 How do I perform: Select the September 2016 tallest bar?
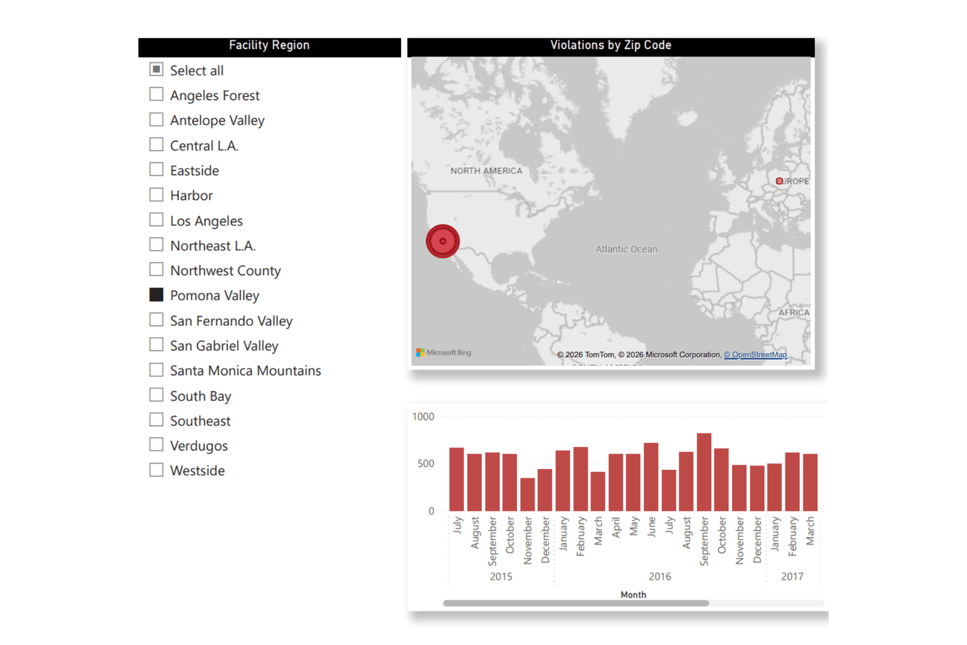click(x=703, y=472)
